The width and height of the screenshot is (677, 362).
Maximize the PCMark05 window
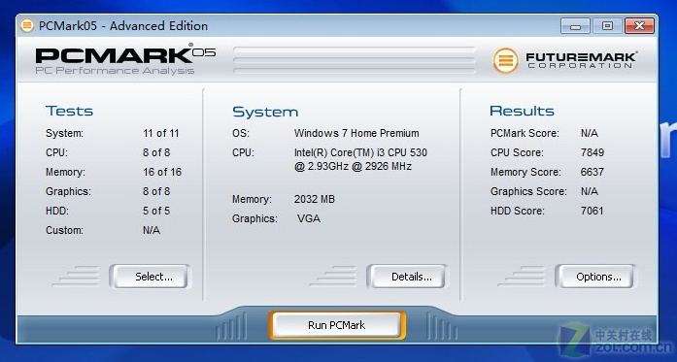tap(607, 26)
